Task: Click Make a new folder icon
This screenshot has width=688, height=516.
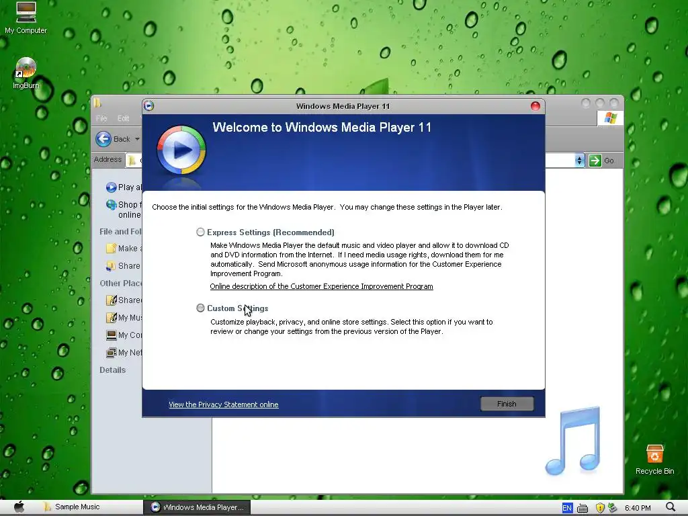Action: [111, 249]
